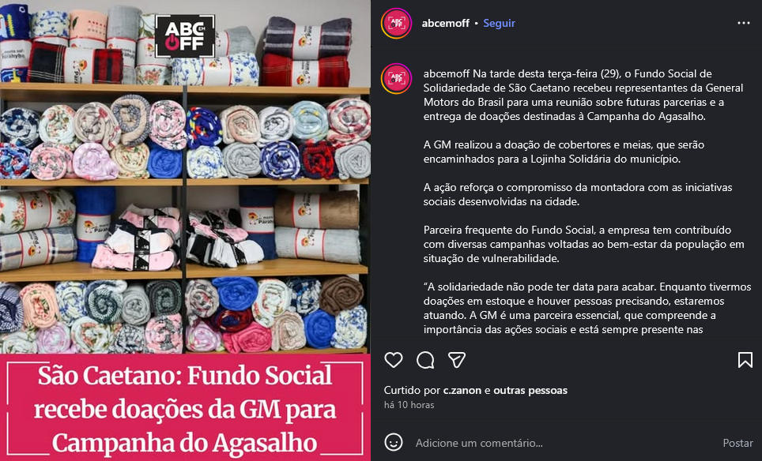Open comments via speech bubble icon

[x=425, y=360]
